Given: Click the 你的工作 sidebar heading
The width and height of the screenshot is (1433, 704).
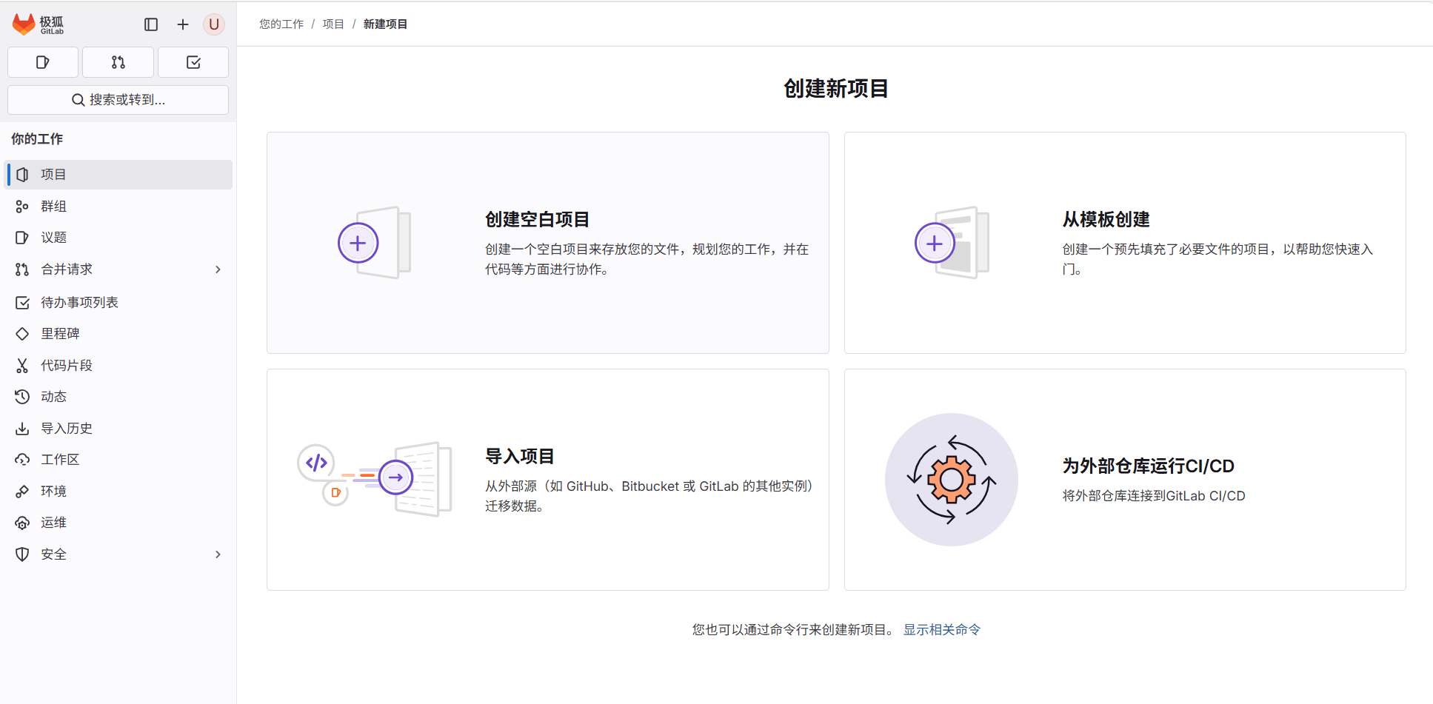Looking at the screenshot, I should [x=37, y=139].
